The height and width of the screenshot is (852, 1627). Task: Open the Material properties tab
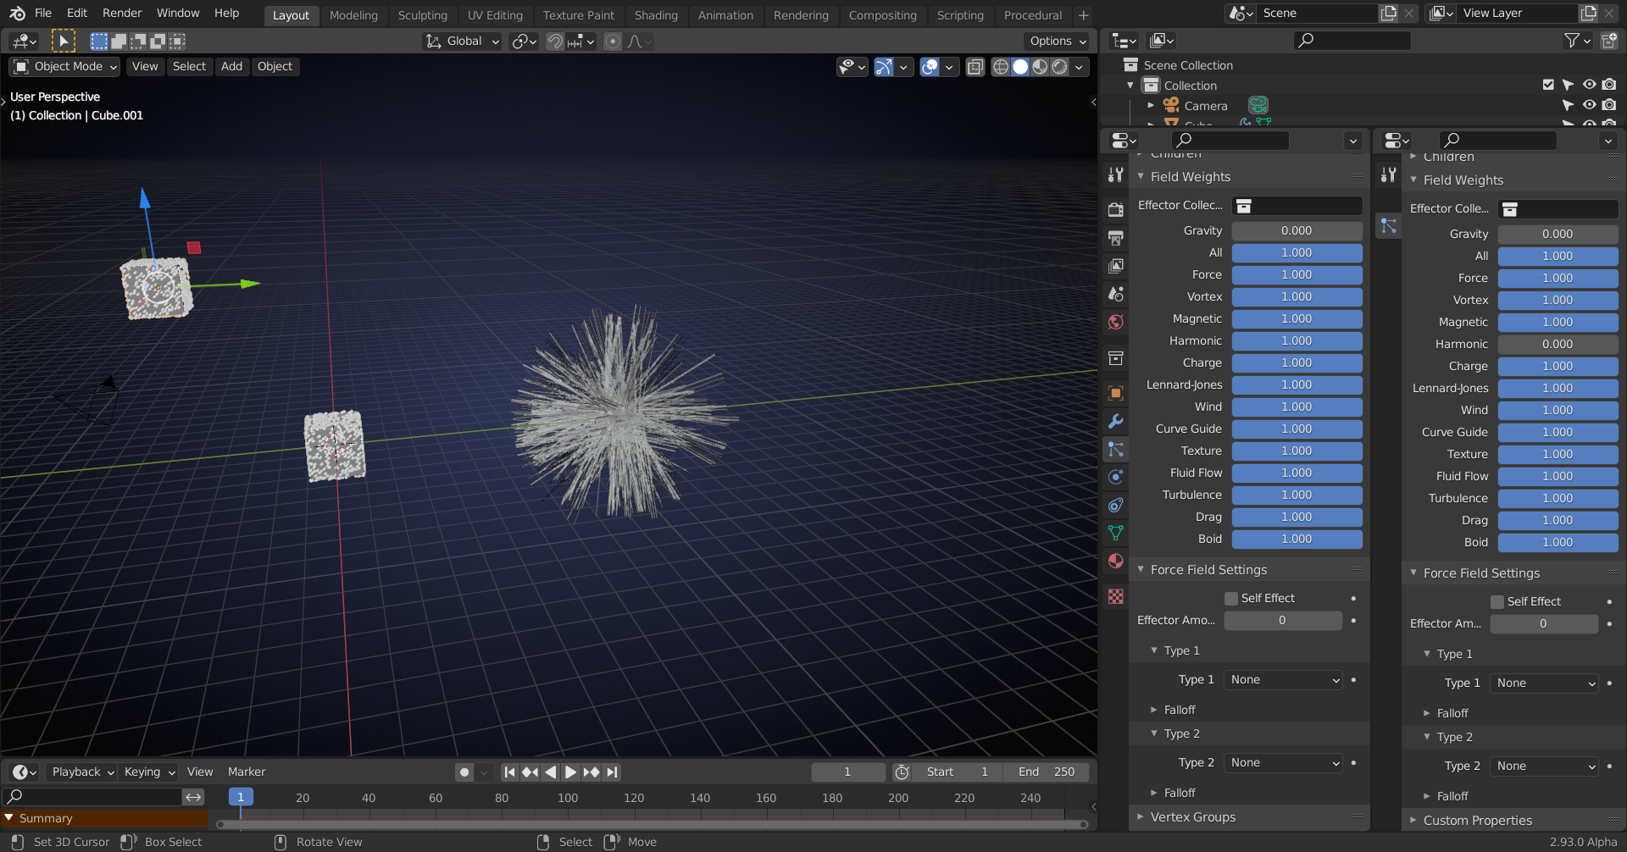[1115, 561]
